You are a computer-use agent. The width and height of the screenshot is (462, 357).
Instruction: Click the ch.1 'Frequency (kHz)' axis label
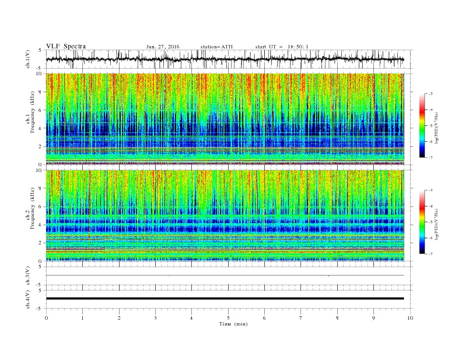click(33, 112)
